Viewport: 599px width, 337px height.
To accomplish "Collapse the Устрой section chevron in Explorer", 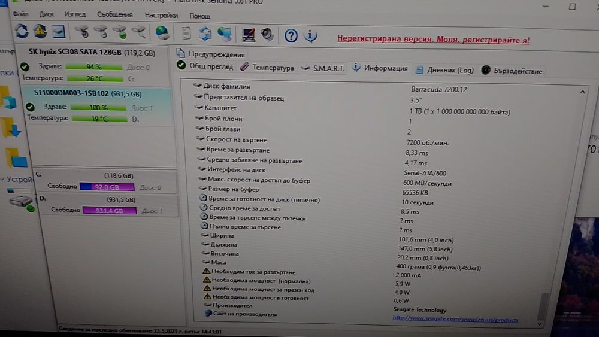I will pyautogui.click(x=2, y=178).
